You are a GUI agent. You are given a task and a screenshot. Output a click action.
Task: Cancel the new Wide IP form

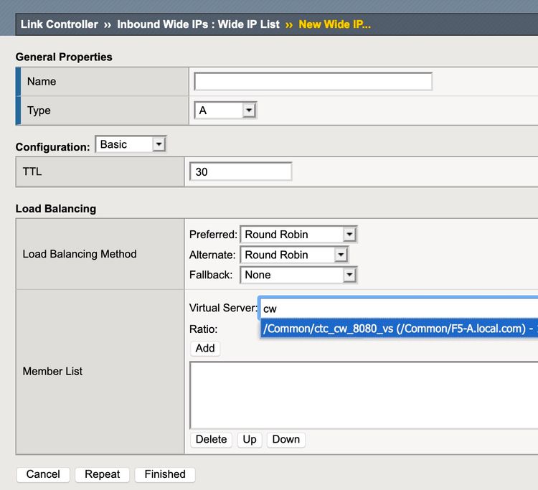43,474
